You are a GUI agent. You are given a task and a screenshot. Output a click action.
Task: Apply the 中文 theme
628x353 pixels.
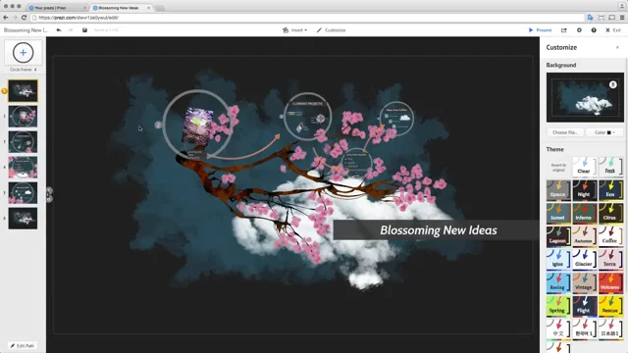pyautogui.click(x=558, y=329)
